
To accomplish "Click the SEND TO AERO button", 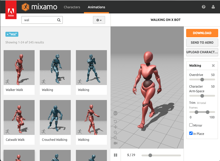I will (x=202, y=43).
